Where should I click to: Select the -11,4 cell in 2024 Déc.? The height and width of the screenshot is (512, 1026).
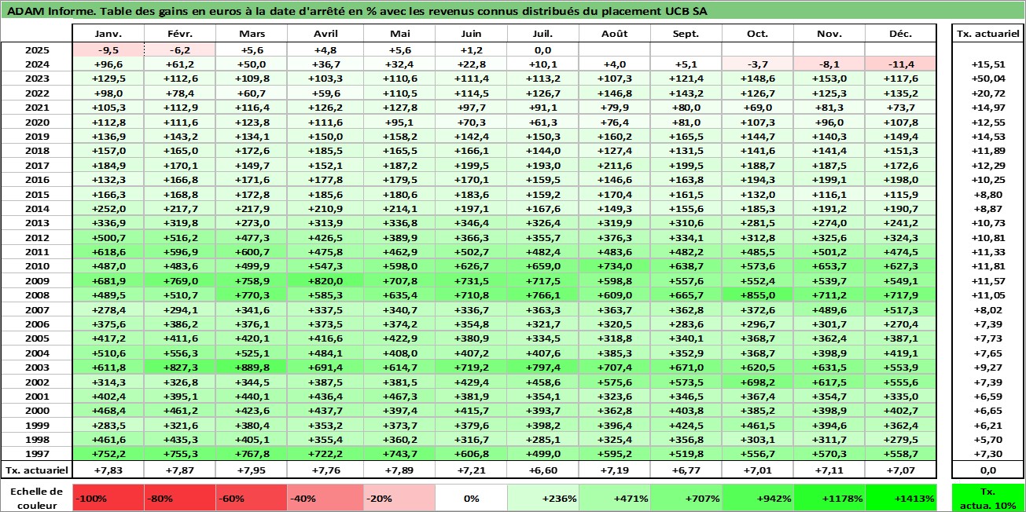901,64
